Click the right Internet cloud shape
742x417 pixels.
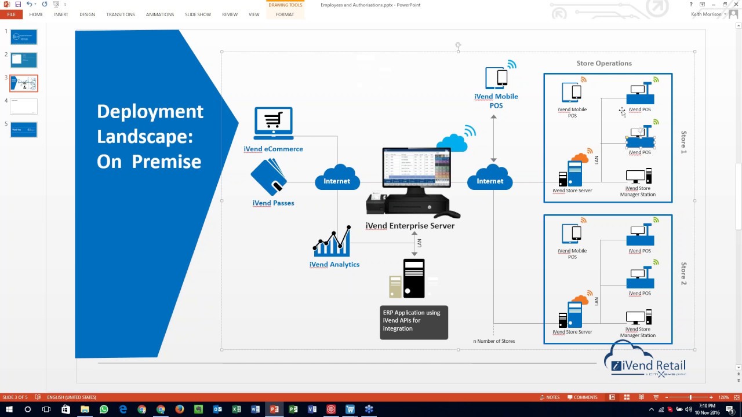(x=490, y=178)
